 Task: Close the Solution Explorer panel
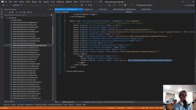52,9
